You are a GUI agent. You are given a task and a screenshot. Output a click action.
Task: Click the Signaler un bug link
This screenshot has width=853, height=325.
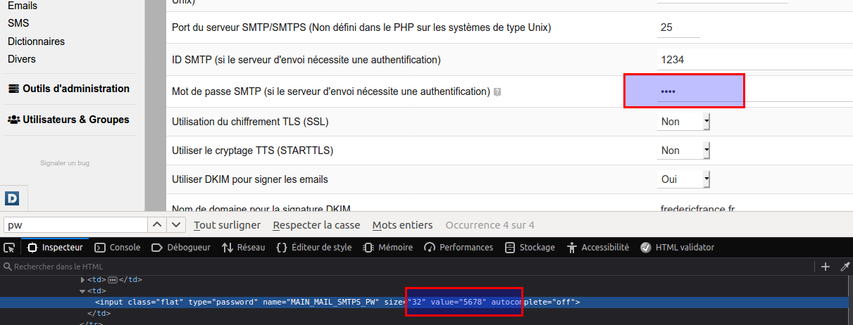click(65, 163)
